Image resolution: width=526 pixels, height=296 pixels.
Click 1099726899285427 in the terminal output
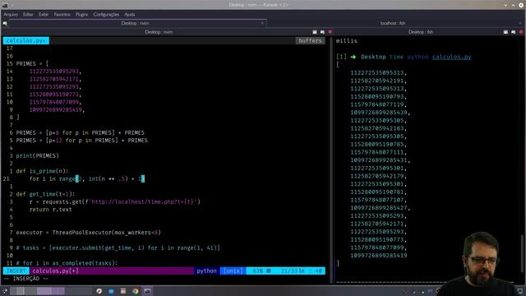(379, 208)
